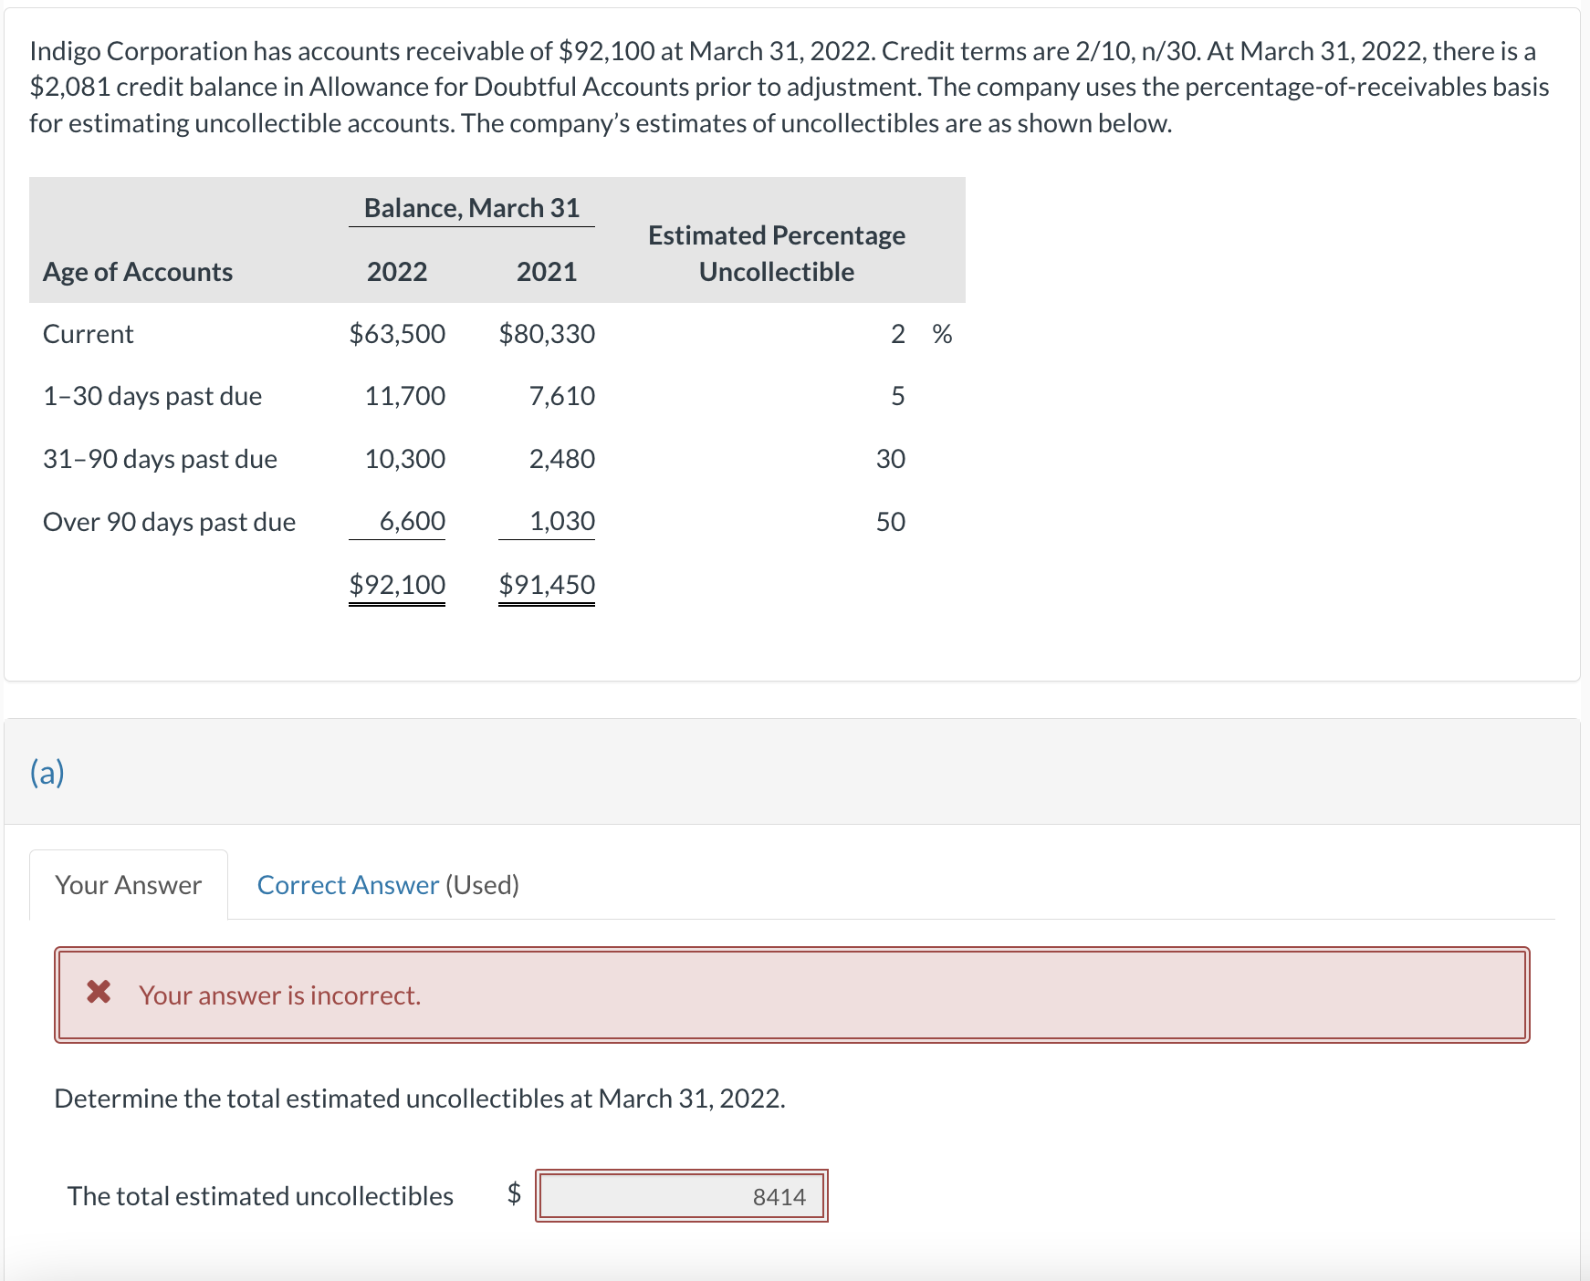1590x1281 pixels.
Task: Open the Correct Answer tab
Action: pyautogui.click(x=348, y=885)
